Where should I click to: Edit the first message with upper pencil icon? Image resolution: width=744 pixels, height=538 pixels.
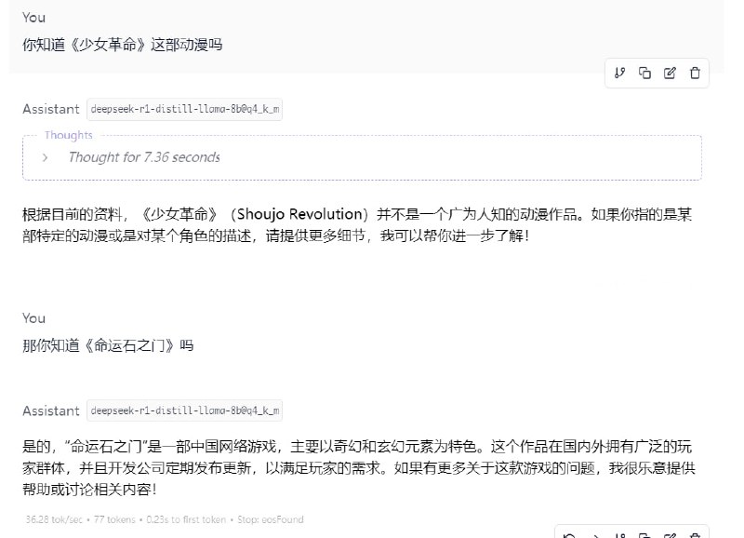(670, 74)
